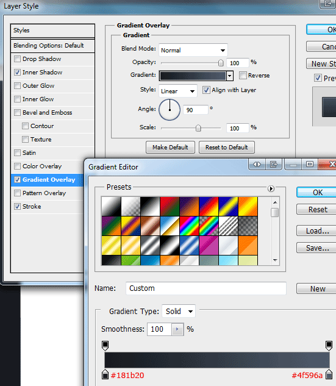
Task: Choose the blue-red-yellow gradient preset
Action: tap(209, 206)
